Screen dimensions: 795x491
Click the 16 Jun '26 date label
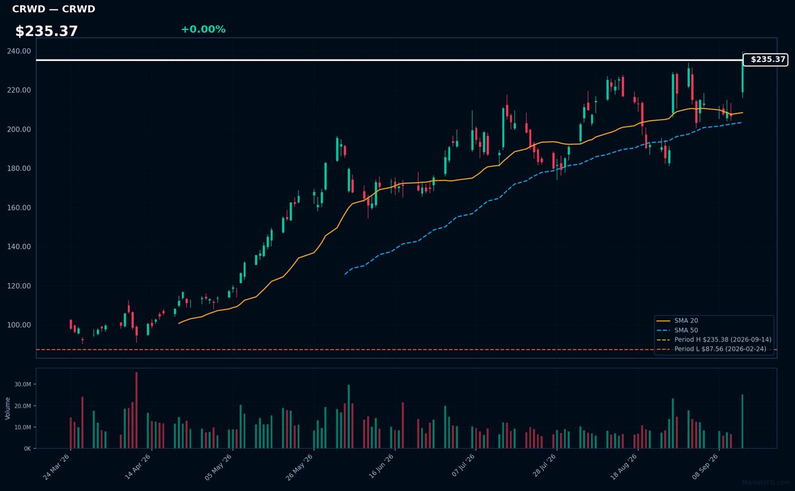[381, 467]
